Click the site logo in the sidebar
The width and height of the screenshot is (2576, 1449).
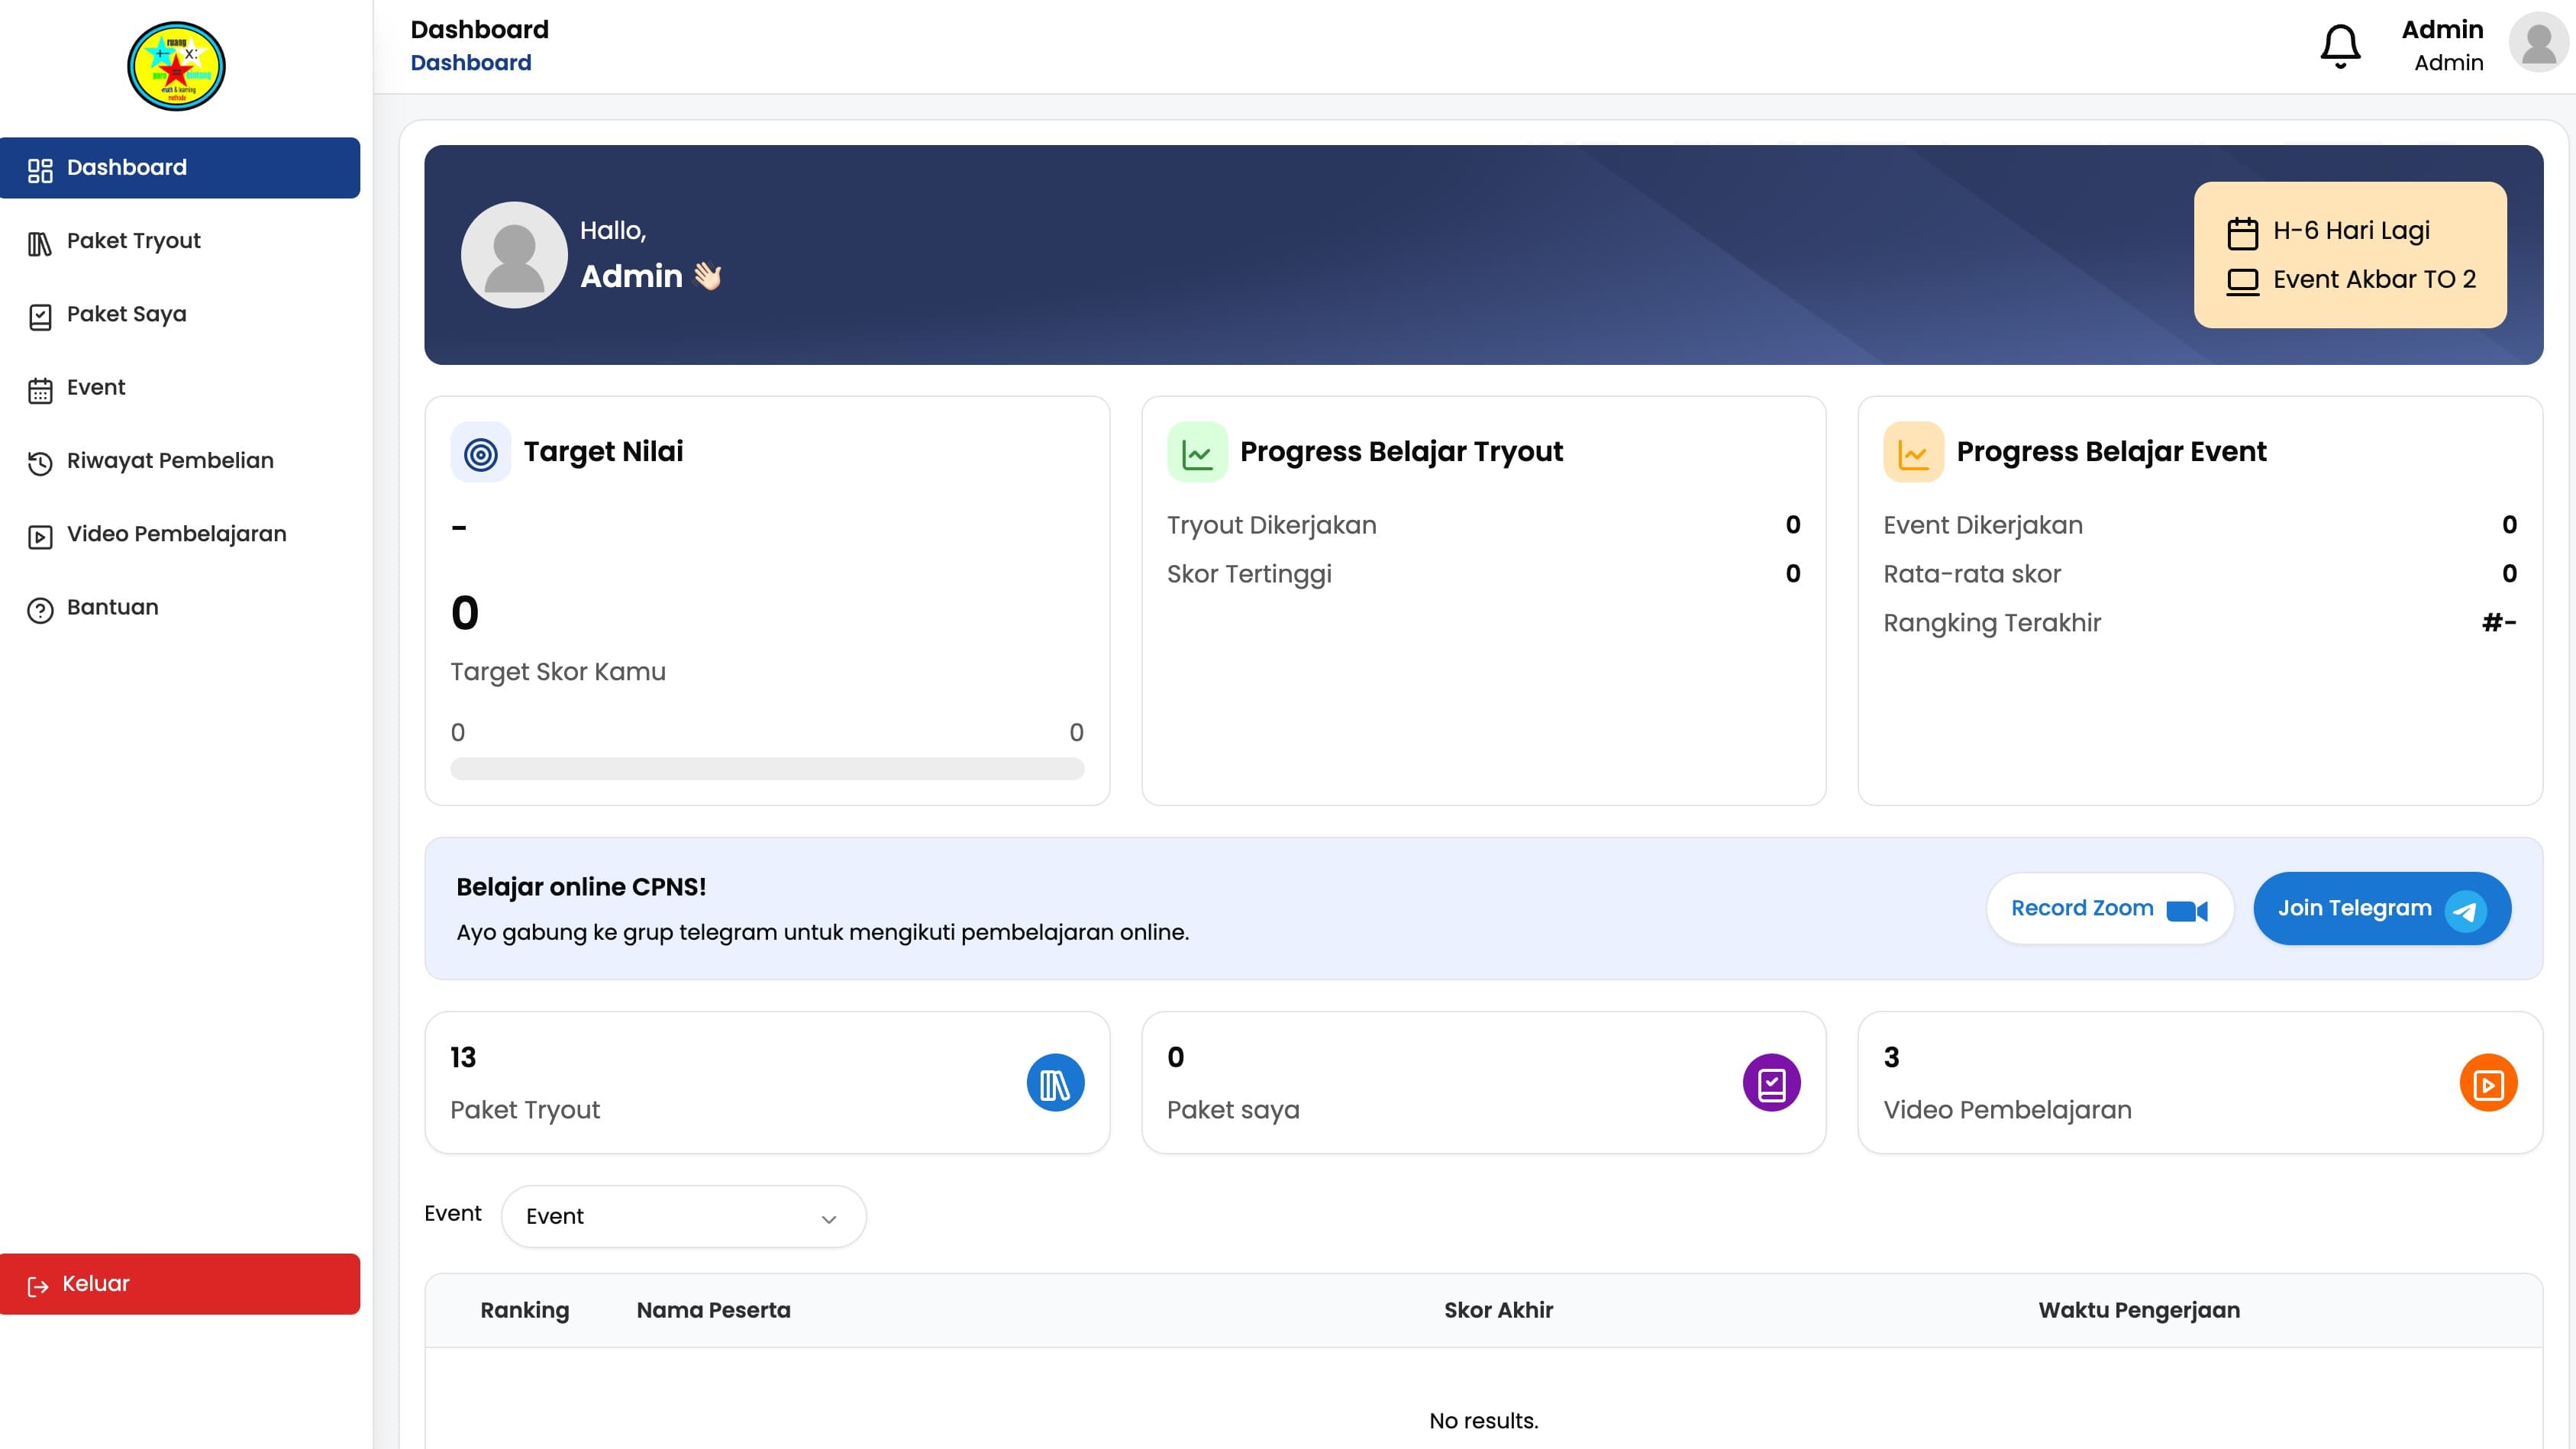click(x=176, y=66)
